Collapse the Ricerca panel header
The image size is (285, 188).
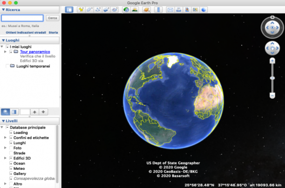click(x=3, y=10)
